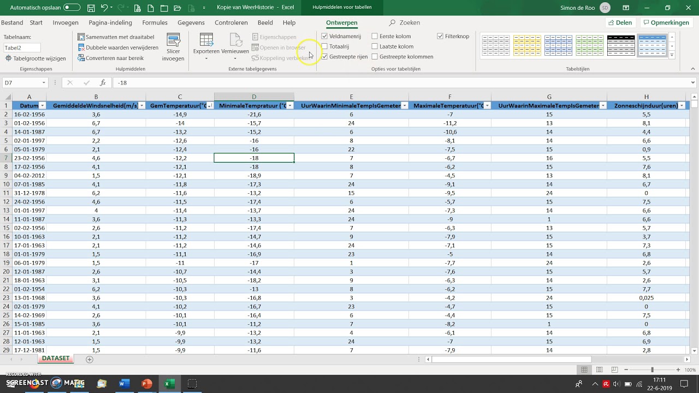Switch to the Gegevens tab
Viewport: 699px width, 393px height.
[191, 23]
